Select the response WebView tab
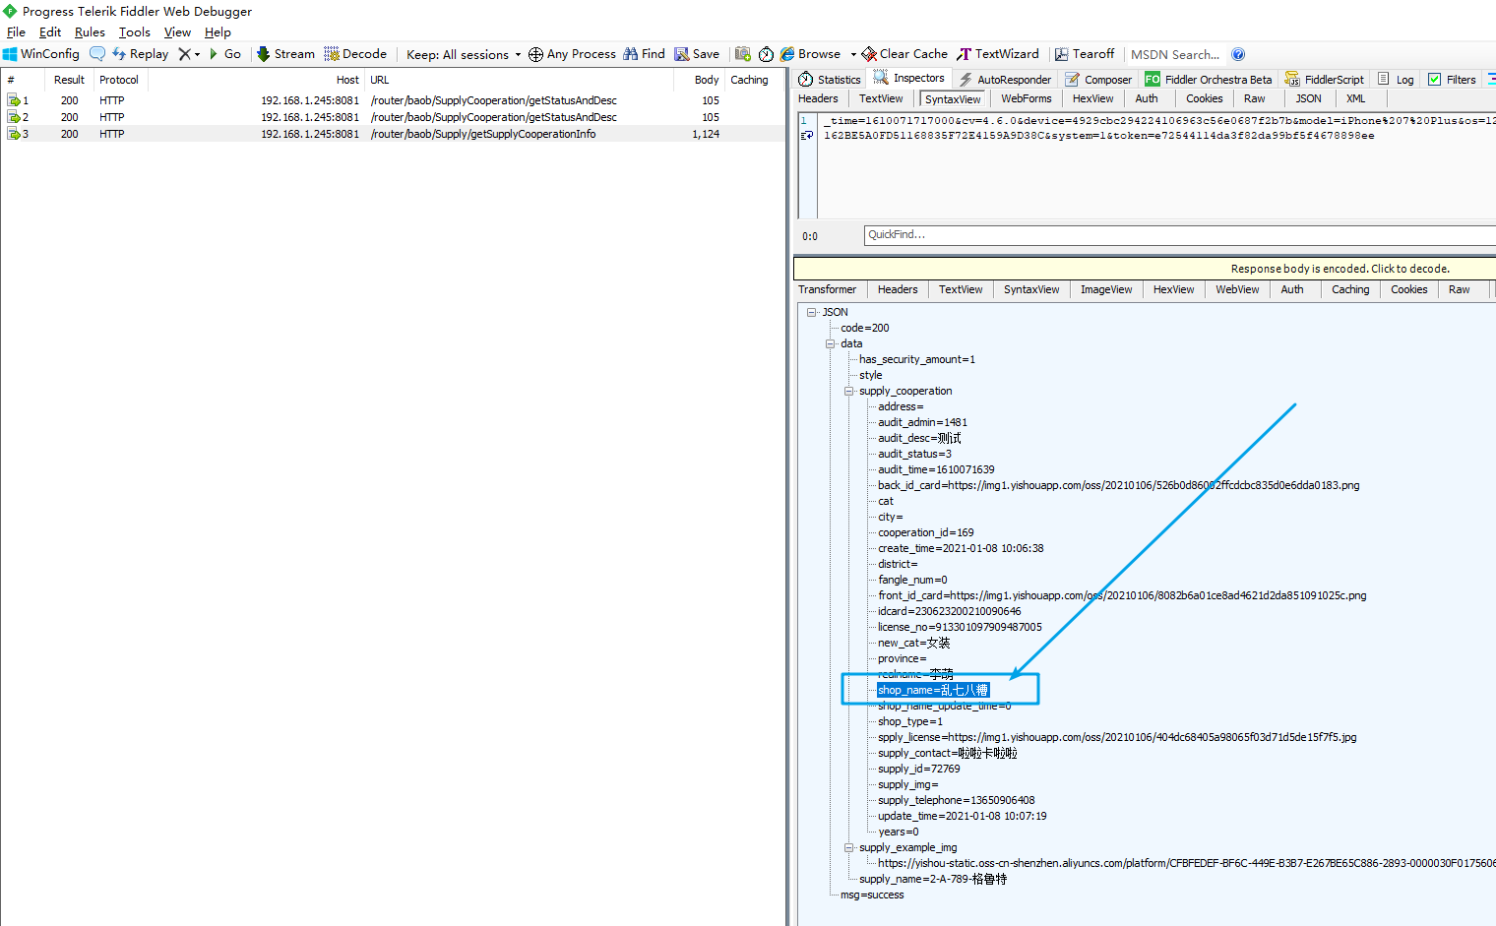The width and height of the screenshot is (1496, 926). click(1237, 289)
